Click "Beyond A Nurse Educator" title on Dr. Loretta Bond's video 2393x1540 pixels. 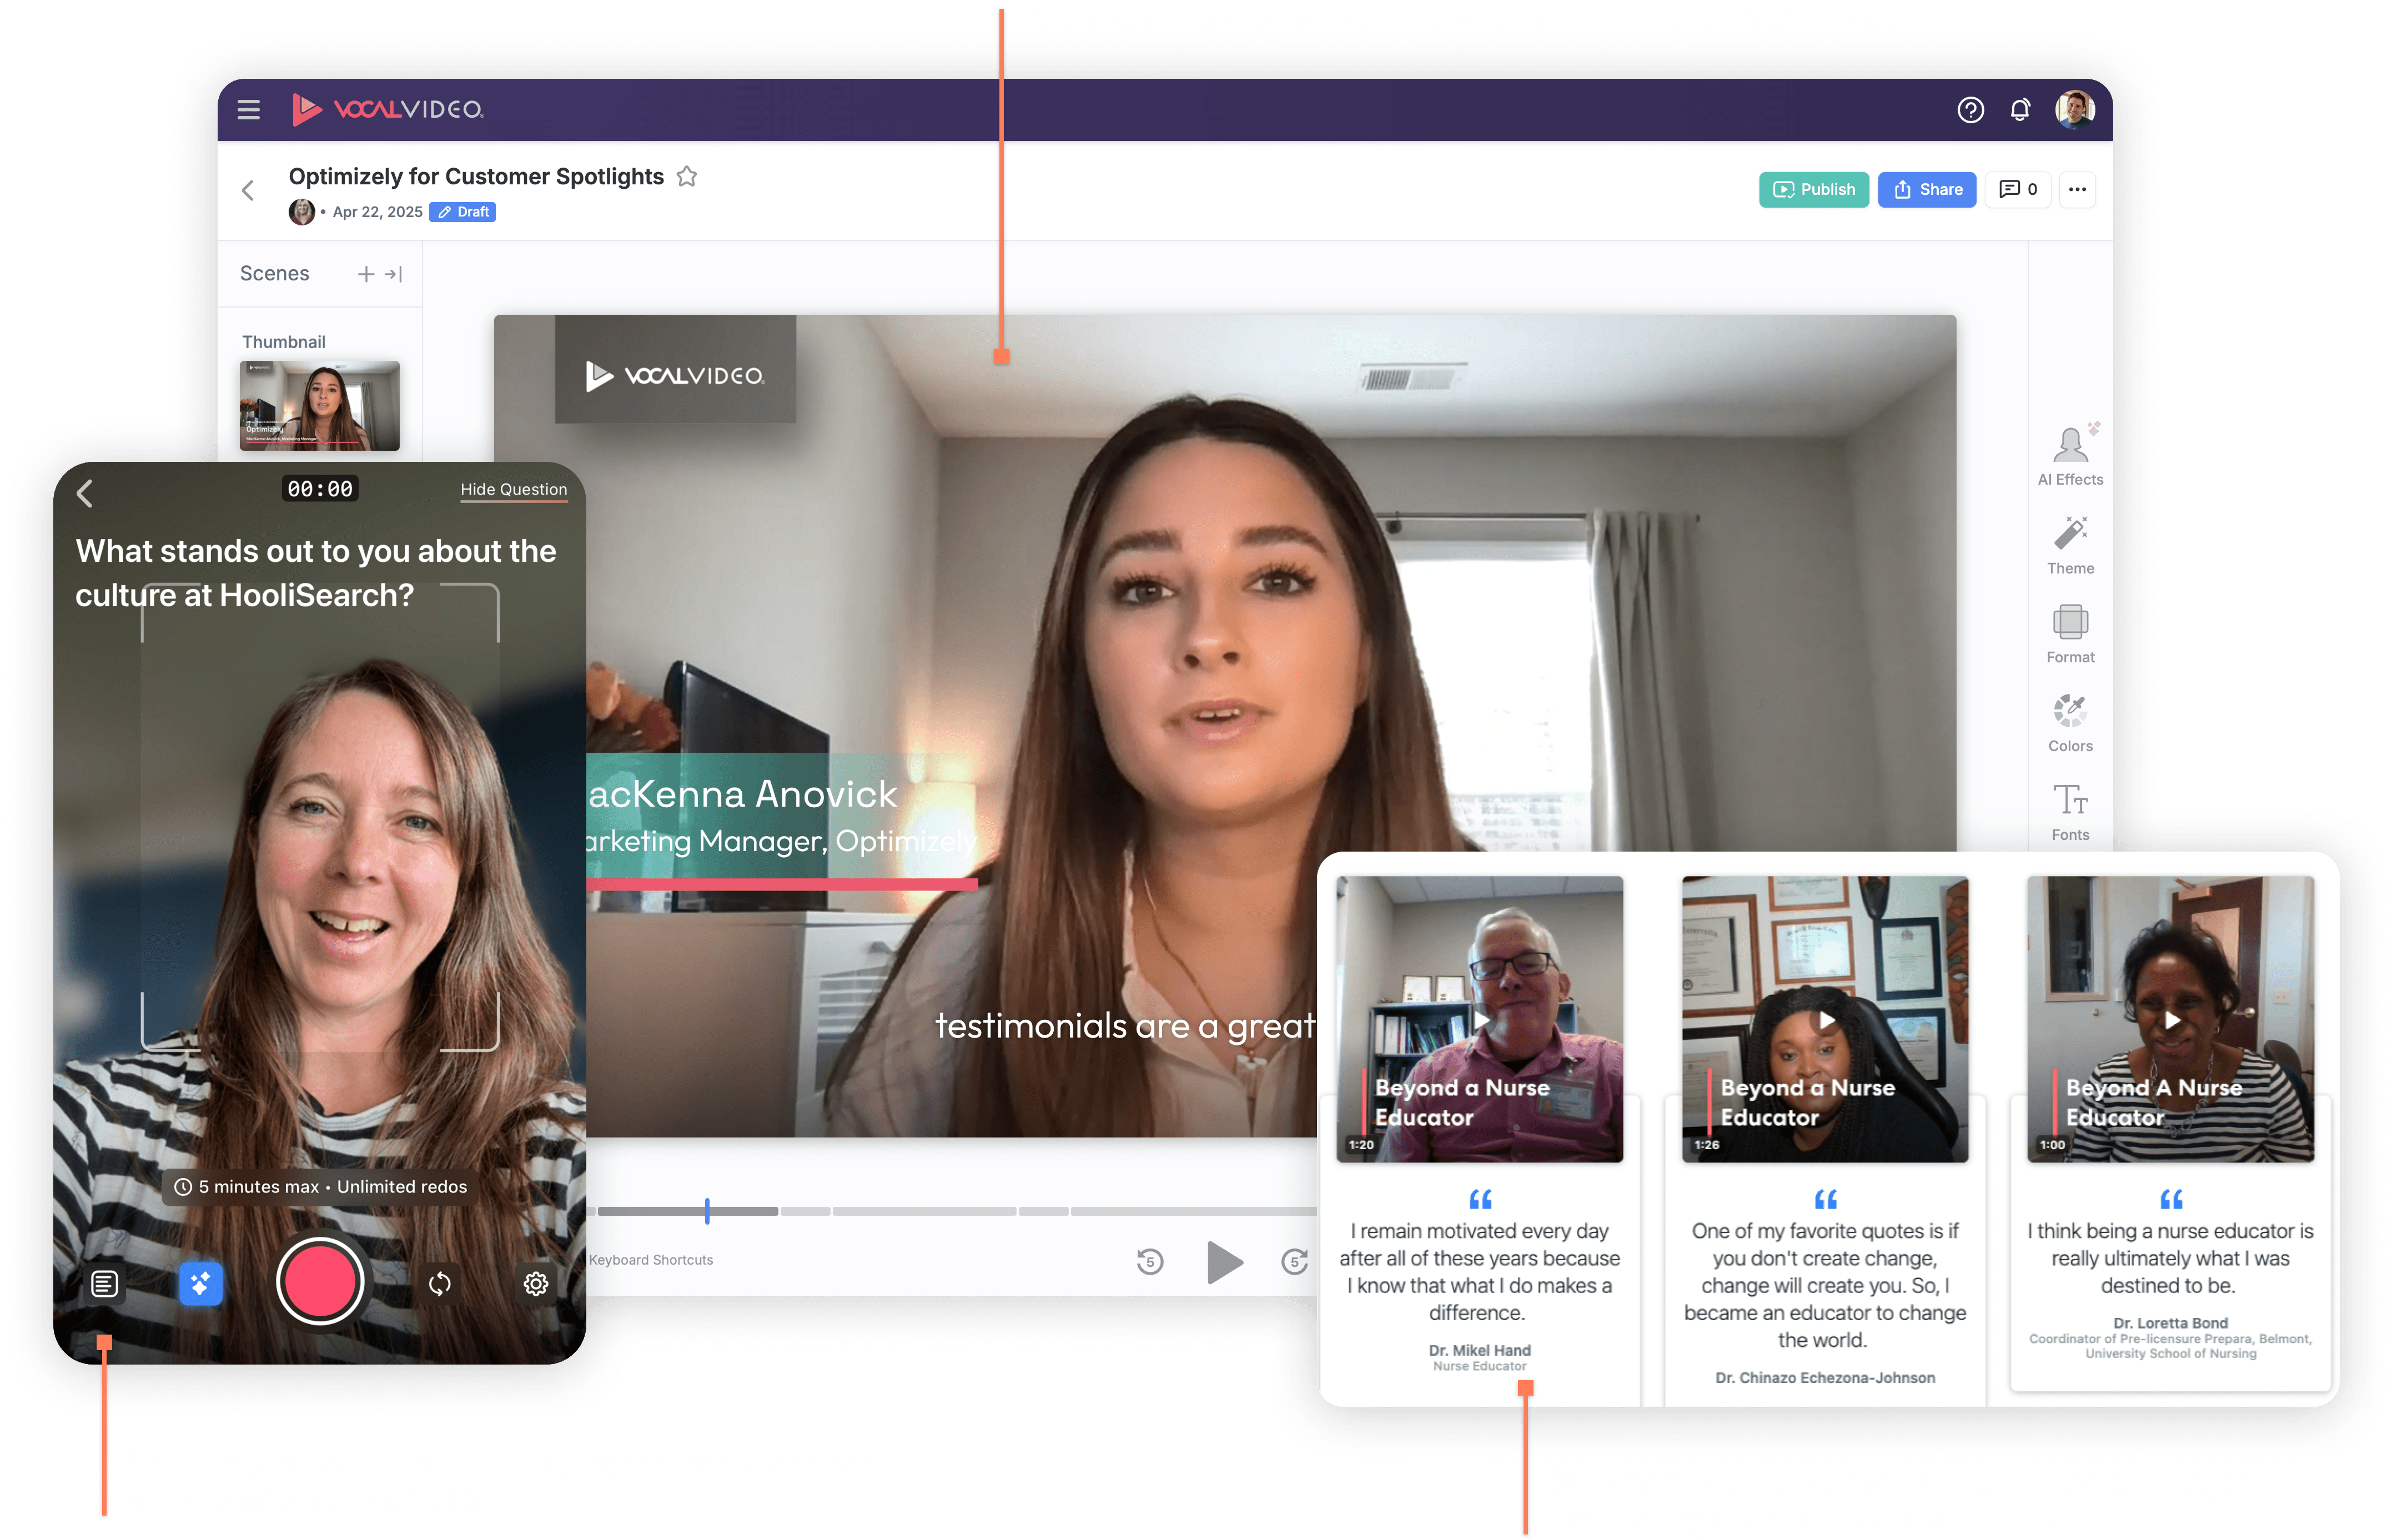click(2154, 1103)
